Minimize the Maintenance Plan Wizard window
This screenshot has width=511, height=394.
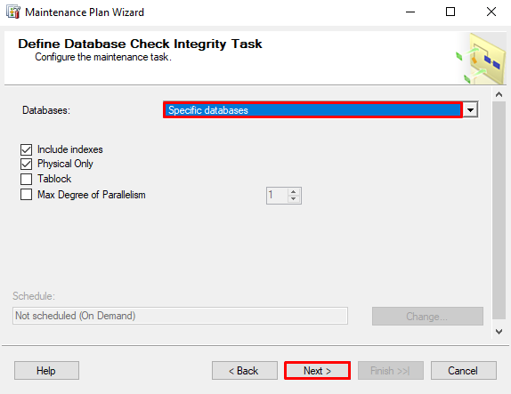[410, 12]
